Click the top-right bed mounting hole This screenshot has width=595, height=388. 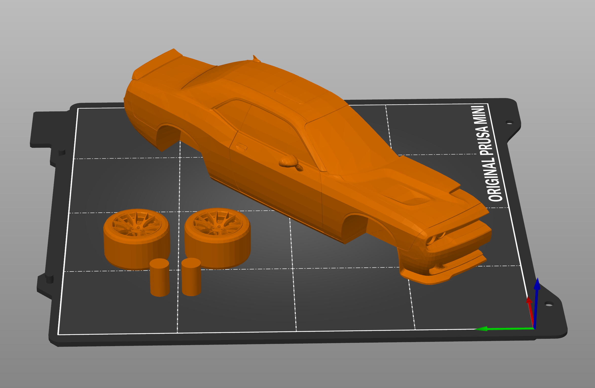509,123
